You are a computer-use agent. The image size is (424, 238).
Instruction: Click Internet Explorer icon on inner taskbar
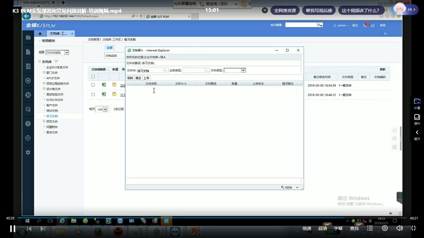click(62, 221)
